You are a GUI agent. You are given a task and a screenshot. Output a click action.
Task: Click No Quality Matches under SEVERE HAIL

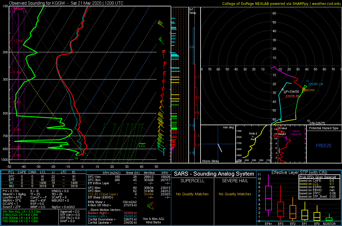tap(235, 194)
